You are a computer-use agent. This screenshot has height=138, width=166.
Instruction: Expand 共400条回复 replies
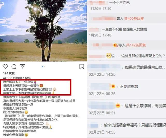[x=134, y=19]
